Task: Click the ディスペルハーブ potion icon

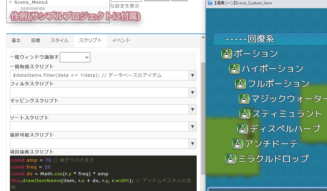Action: pyautogui.click(x=242, y=129)
